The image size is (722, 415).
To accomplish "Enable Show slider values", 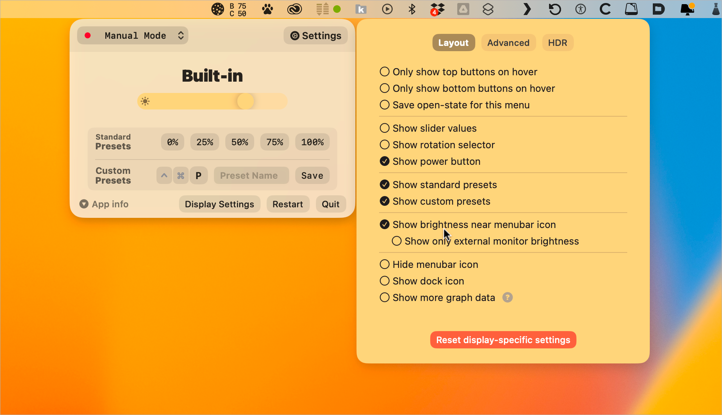I will [x=384, y=128].
